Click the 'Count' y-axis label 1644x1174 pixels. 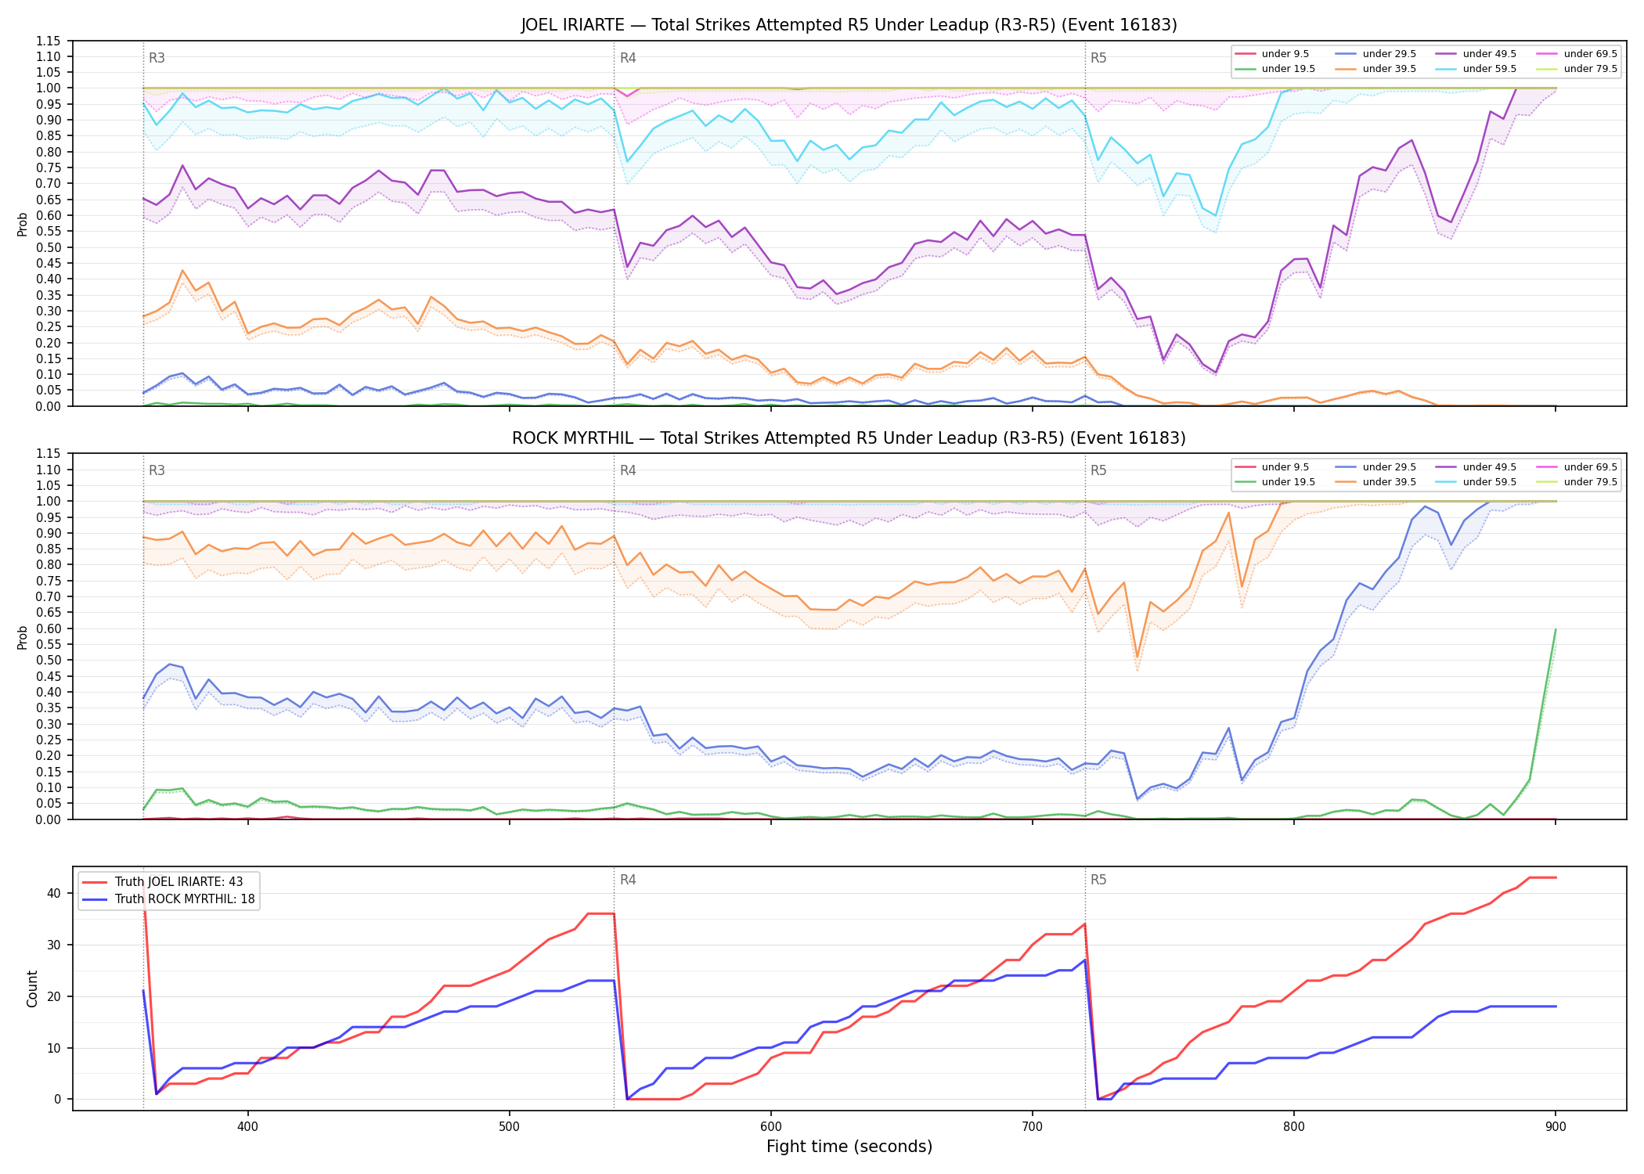coord(32,989)
